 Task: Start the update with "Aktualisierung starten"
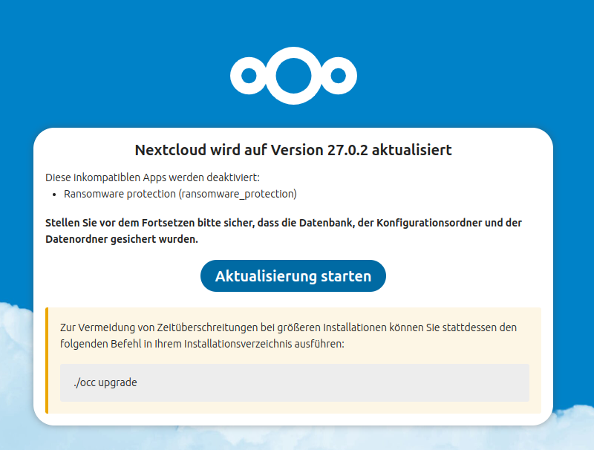tap(293, 275)
